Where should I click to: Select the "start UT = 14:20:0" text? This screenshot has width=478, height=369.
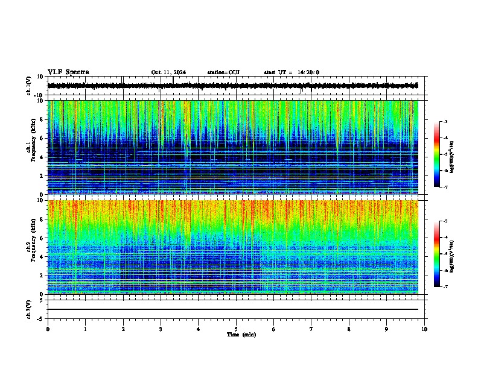point(292,72)
